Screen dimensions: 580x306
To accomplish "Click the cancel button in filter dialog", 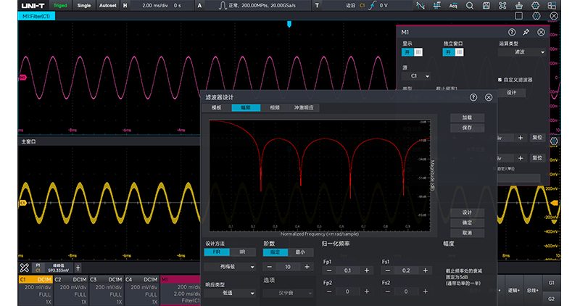I will [x=467, y=233].
